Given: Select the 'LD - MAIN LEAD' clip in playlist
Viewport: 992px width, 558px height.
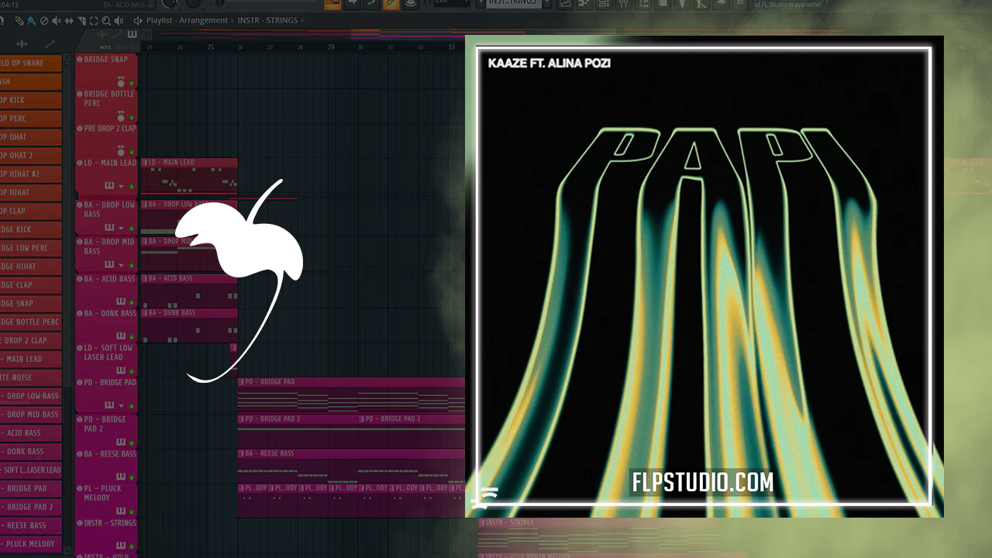Looking at the screenshot, I should [x=189, y=175].
